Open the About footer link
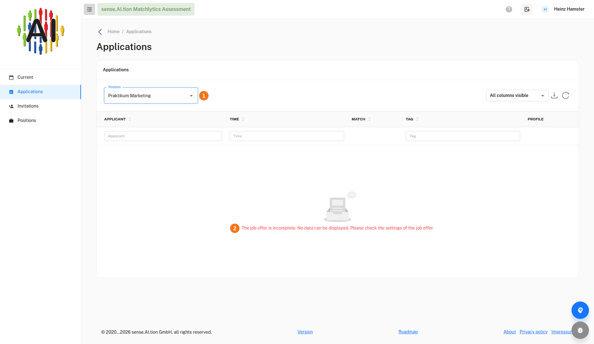Image resolution: width=594 pixels, height=344 pixels. [510, 332]
